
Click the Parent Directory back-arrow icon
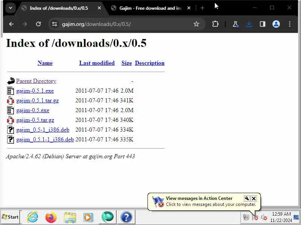pyautogui.click(x=11, y=81)
